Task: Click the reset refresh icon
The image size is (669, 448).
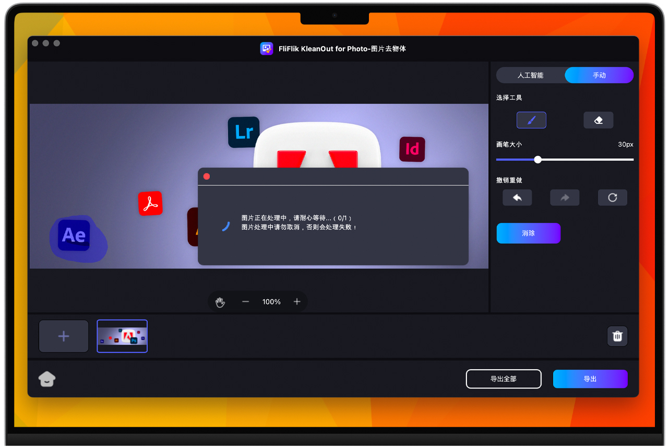Action: coord(613,197)
